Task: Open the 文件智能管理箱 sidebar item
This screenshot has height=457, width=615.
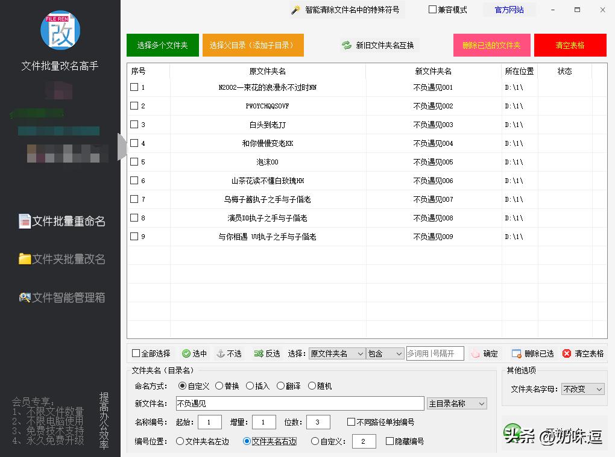Action: [x=60, y=297]
